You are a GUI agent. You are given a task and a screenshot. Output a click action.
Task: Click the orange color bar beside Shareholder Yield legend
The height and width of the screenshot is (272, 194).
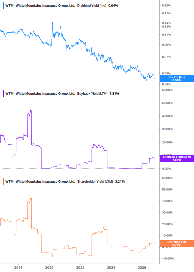click(x=3, y=182)
